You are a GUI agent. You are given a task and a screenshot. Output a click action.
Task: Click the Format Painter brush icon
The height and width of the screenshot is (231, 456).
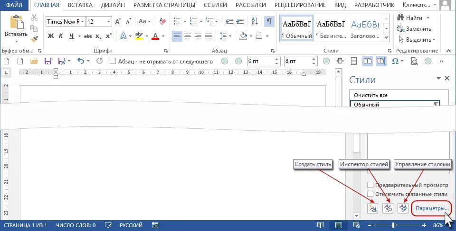pos(34,38)
